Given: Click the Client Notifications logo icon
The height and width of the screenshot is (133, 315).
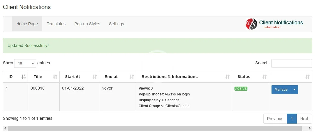Looking at the screenshot, I should tap(251, 24).
